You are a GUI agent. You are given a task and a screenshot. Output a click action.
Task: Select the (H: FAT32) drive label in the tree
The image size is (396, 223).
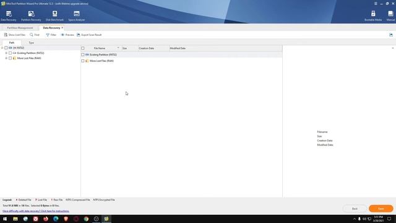coord(19,48)
